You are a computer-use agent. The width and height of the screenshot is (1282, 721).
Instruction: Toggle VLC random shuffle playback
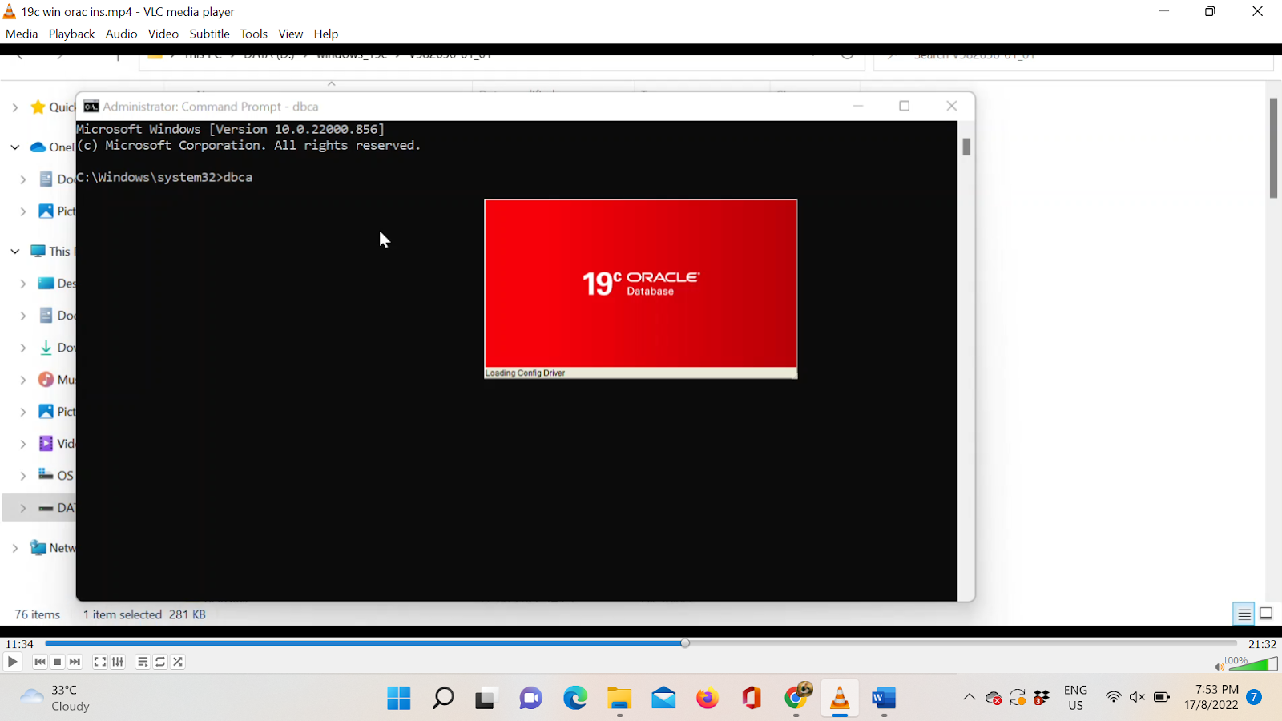(178, 662)
